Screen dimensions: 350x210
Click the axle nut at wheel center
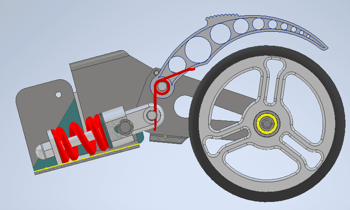267,124
